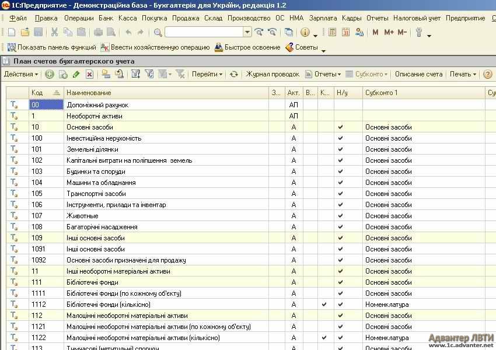The width and height of the screenshot is (496, 350).
Task: Click Быстрое освоение
Action: [247, 47]
